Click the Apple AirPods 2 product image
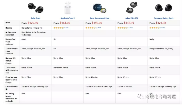The width and height of the screenshot is (184, 106). [x=68, y=8]
